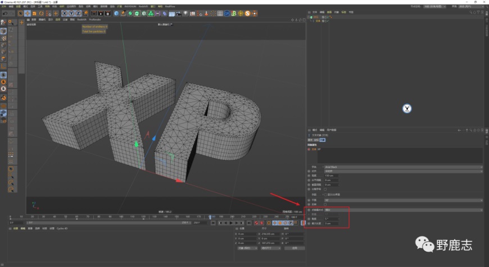The image size is (489, 267).
Task: Click the Undo arrow in the toolbar
Action: coord(5,13)
